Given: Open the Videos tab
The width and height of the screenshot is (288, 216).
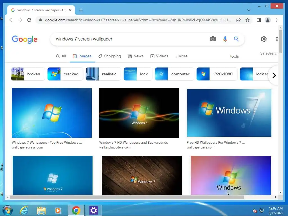Looking at the screenshot, I should (159, 56).
